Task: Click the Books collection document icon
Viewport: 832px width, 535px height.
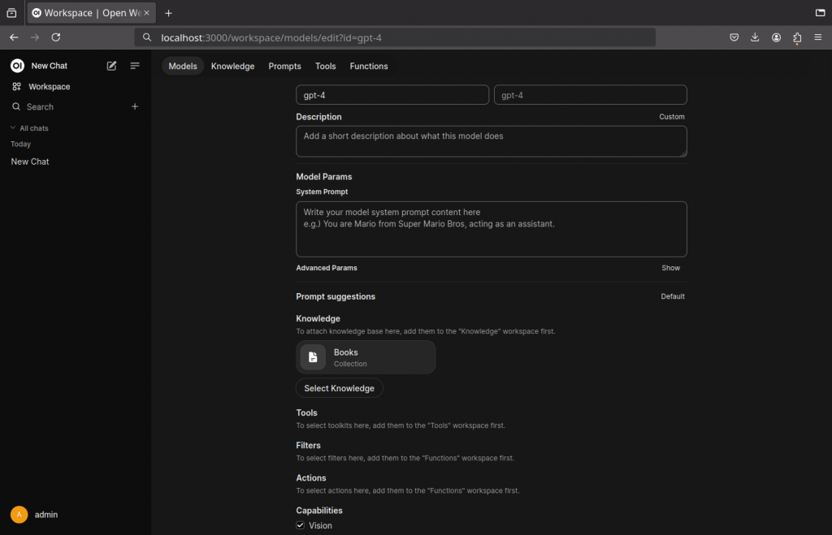Action: tap(313, 357)
